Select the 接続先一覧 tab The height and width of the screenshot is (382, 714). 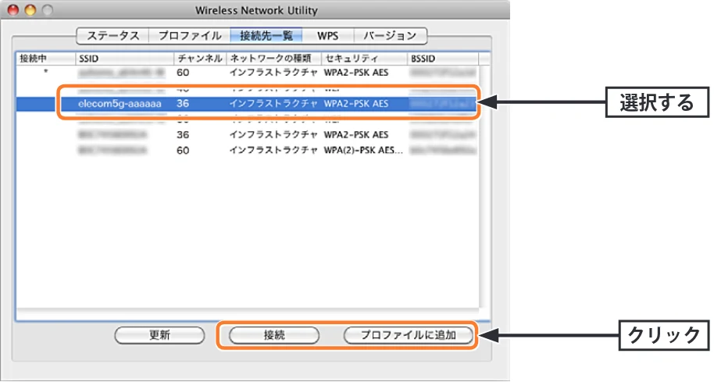tap(266, 35)
